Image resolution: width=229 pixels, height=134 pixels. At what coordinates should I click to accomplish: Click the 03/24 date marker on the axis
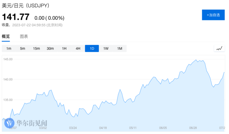pyautogui.click(x=73, y=128)
